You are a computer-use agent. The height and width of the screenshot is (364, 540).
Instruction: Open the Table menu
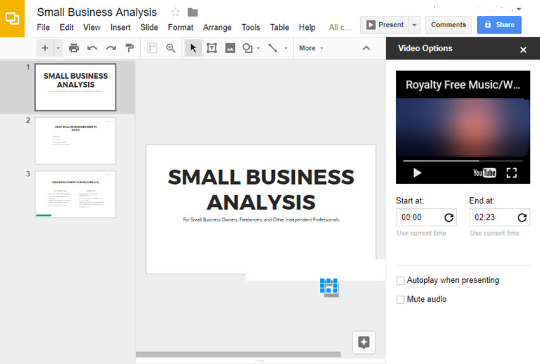pyautogui.click(x=280, y=27)
